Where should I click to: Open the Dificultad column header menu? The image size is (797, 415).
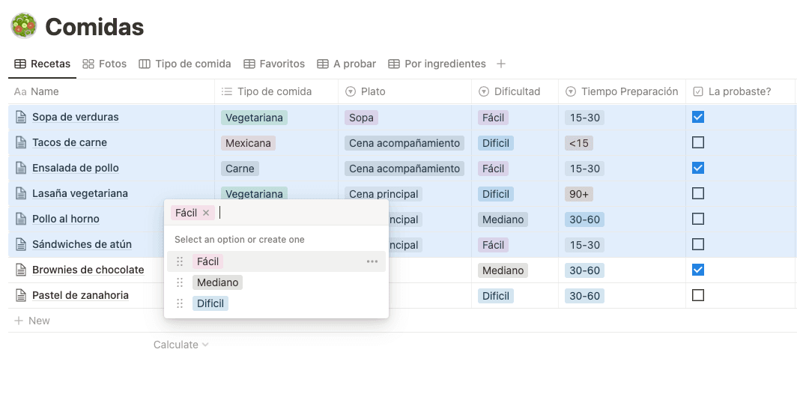(516, 91)
